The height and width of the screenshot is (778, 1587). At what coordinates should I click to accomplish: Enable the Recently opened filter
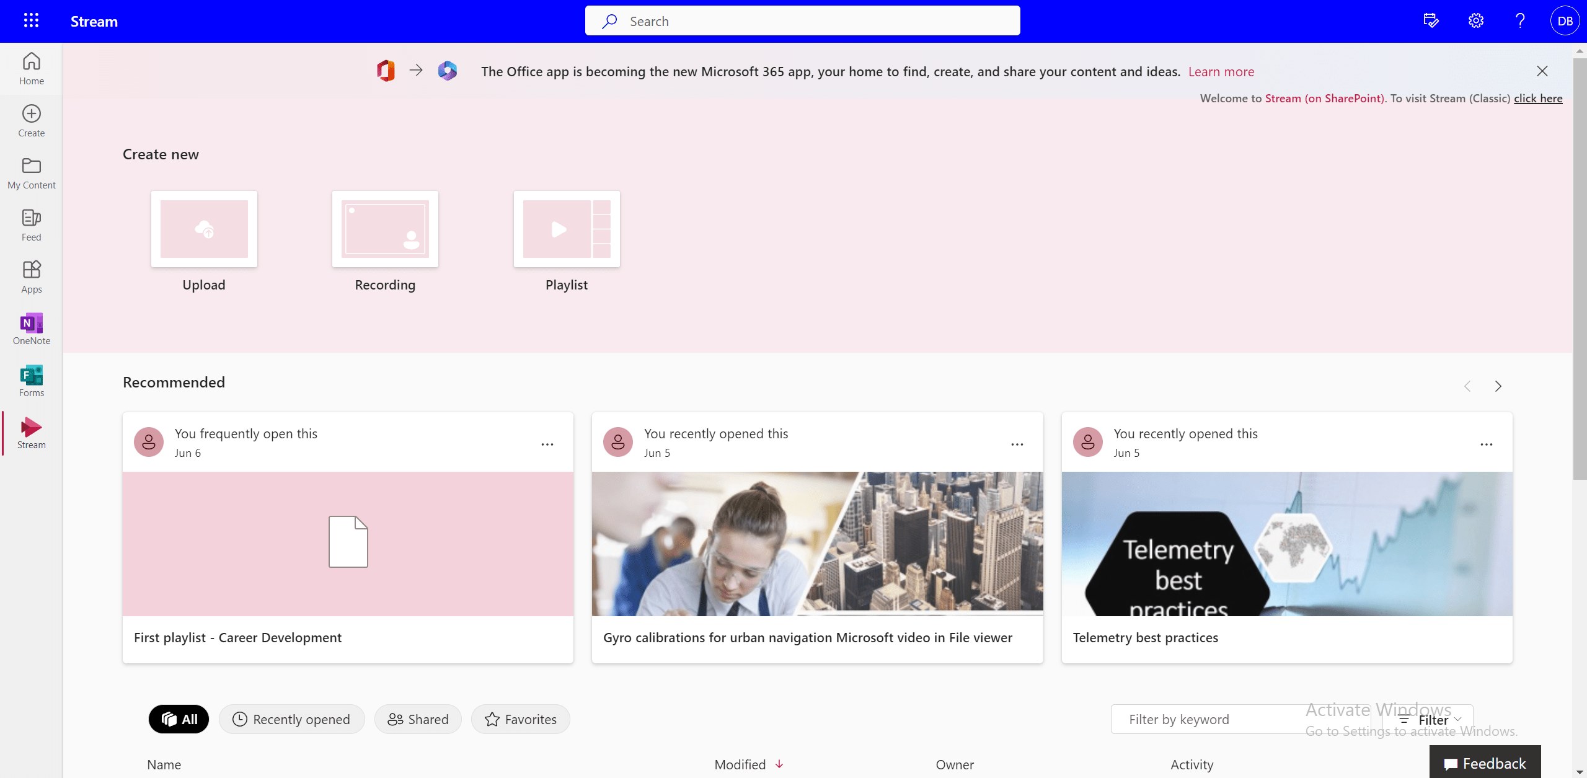tap(292, 718)
